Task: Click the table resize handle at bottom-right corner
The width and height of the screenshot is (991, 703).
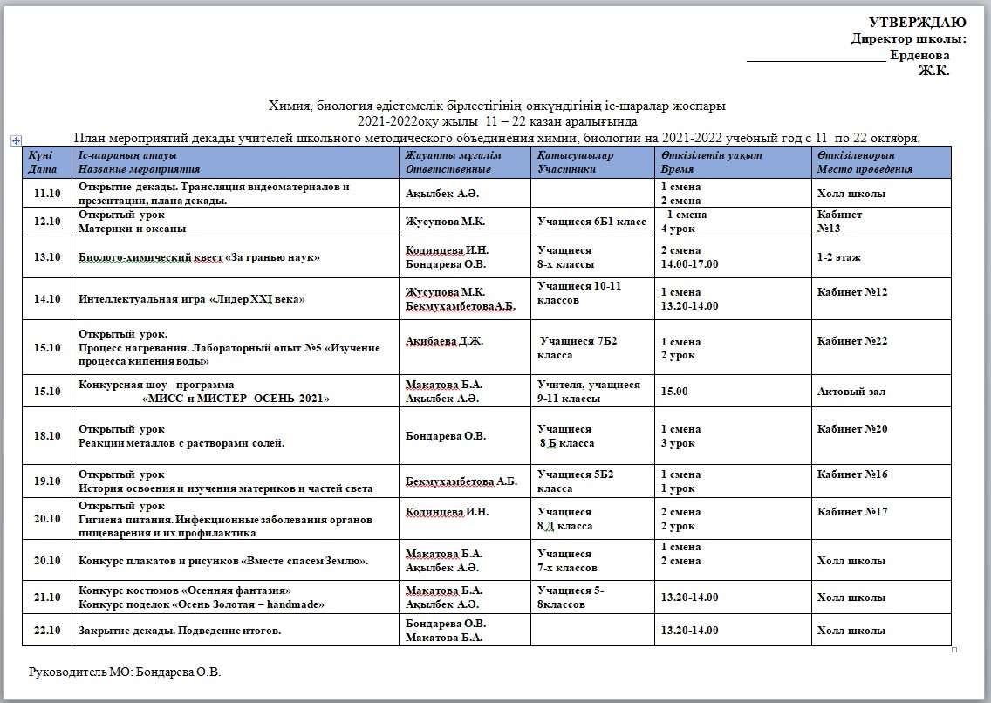Action: click(954, 650)
